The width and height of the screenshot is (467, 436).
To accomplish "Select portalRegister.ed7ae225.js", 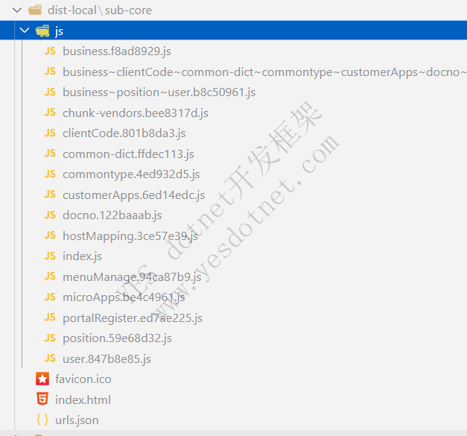I will pyautogui.click(x=132, y=317).
